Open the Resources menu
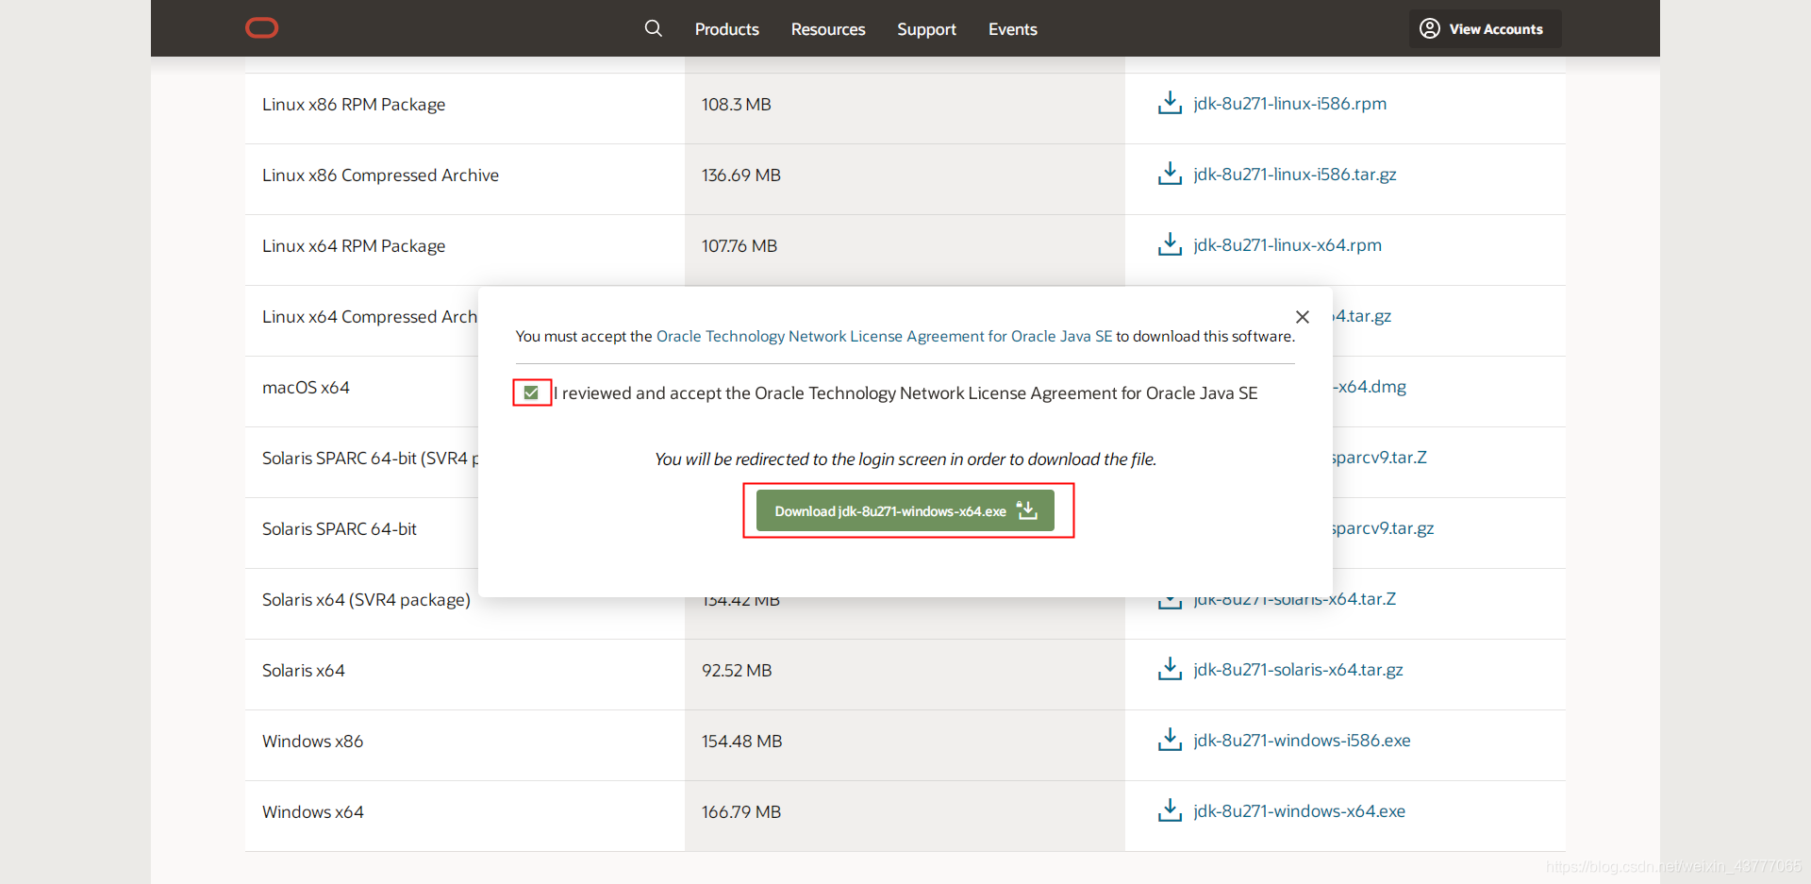Screen dimensions: 1811x884 [828, 29]
